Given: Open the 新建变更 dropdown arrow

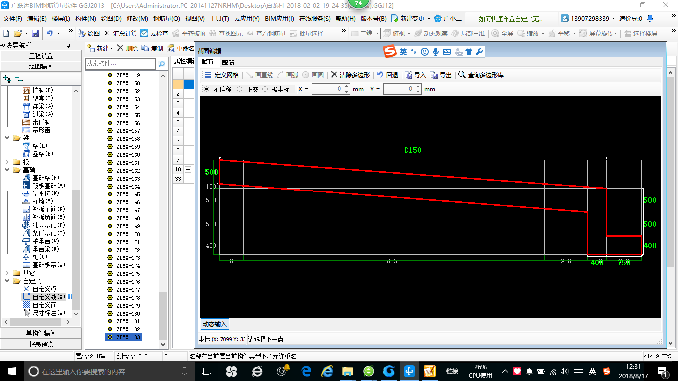Looking at the screenshot, I should click(x=429, y=19).
